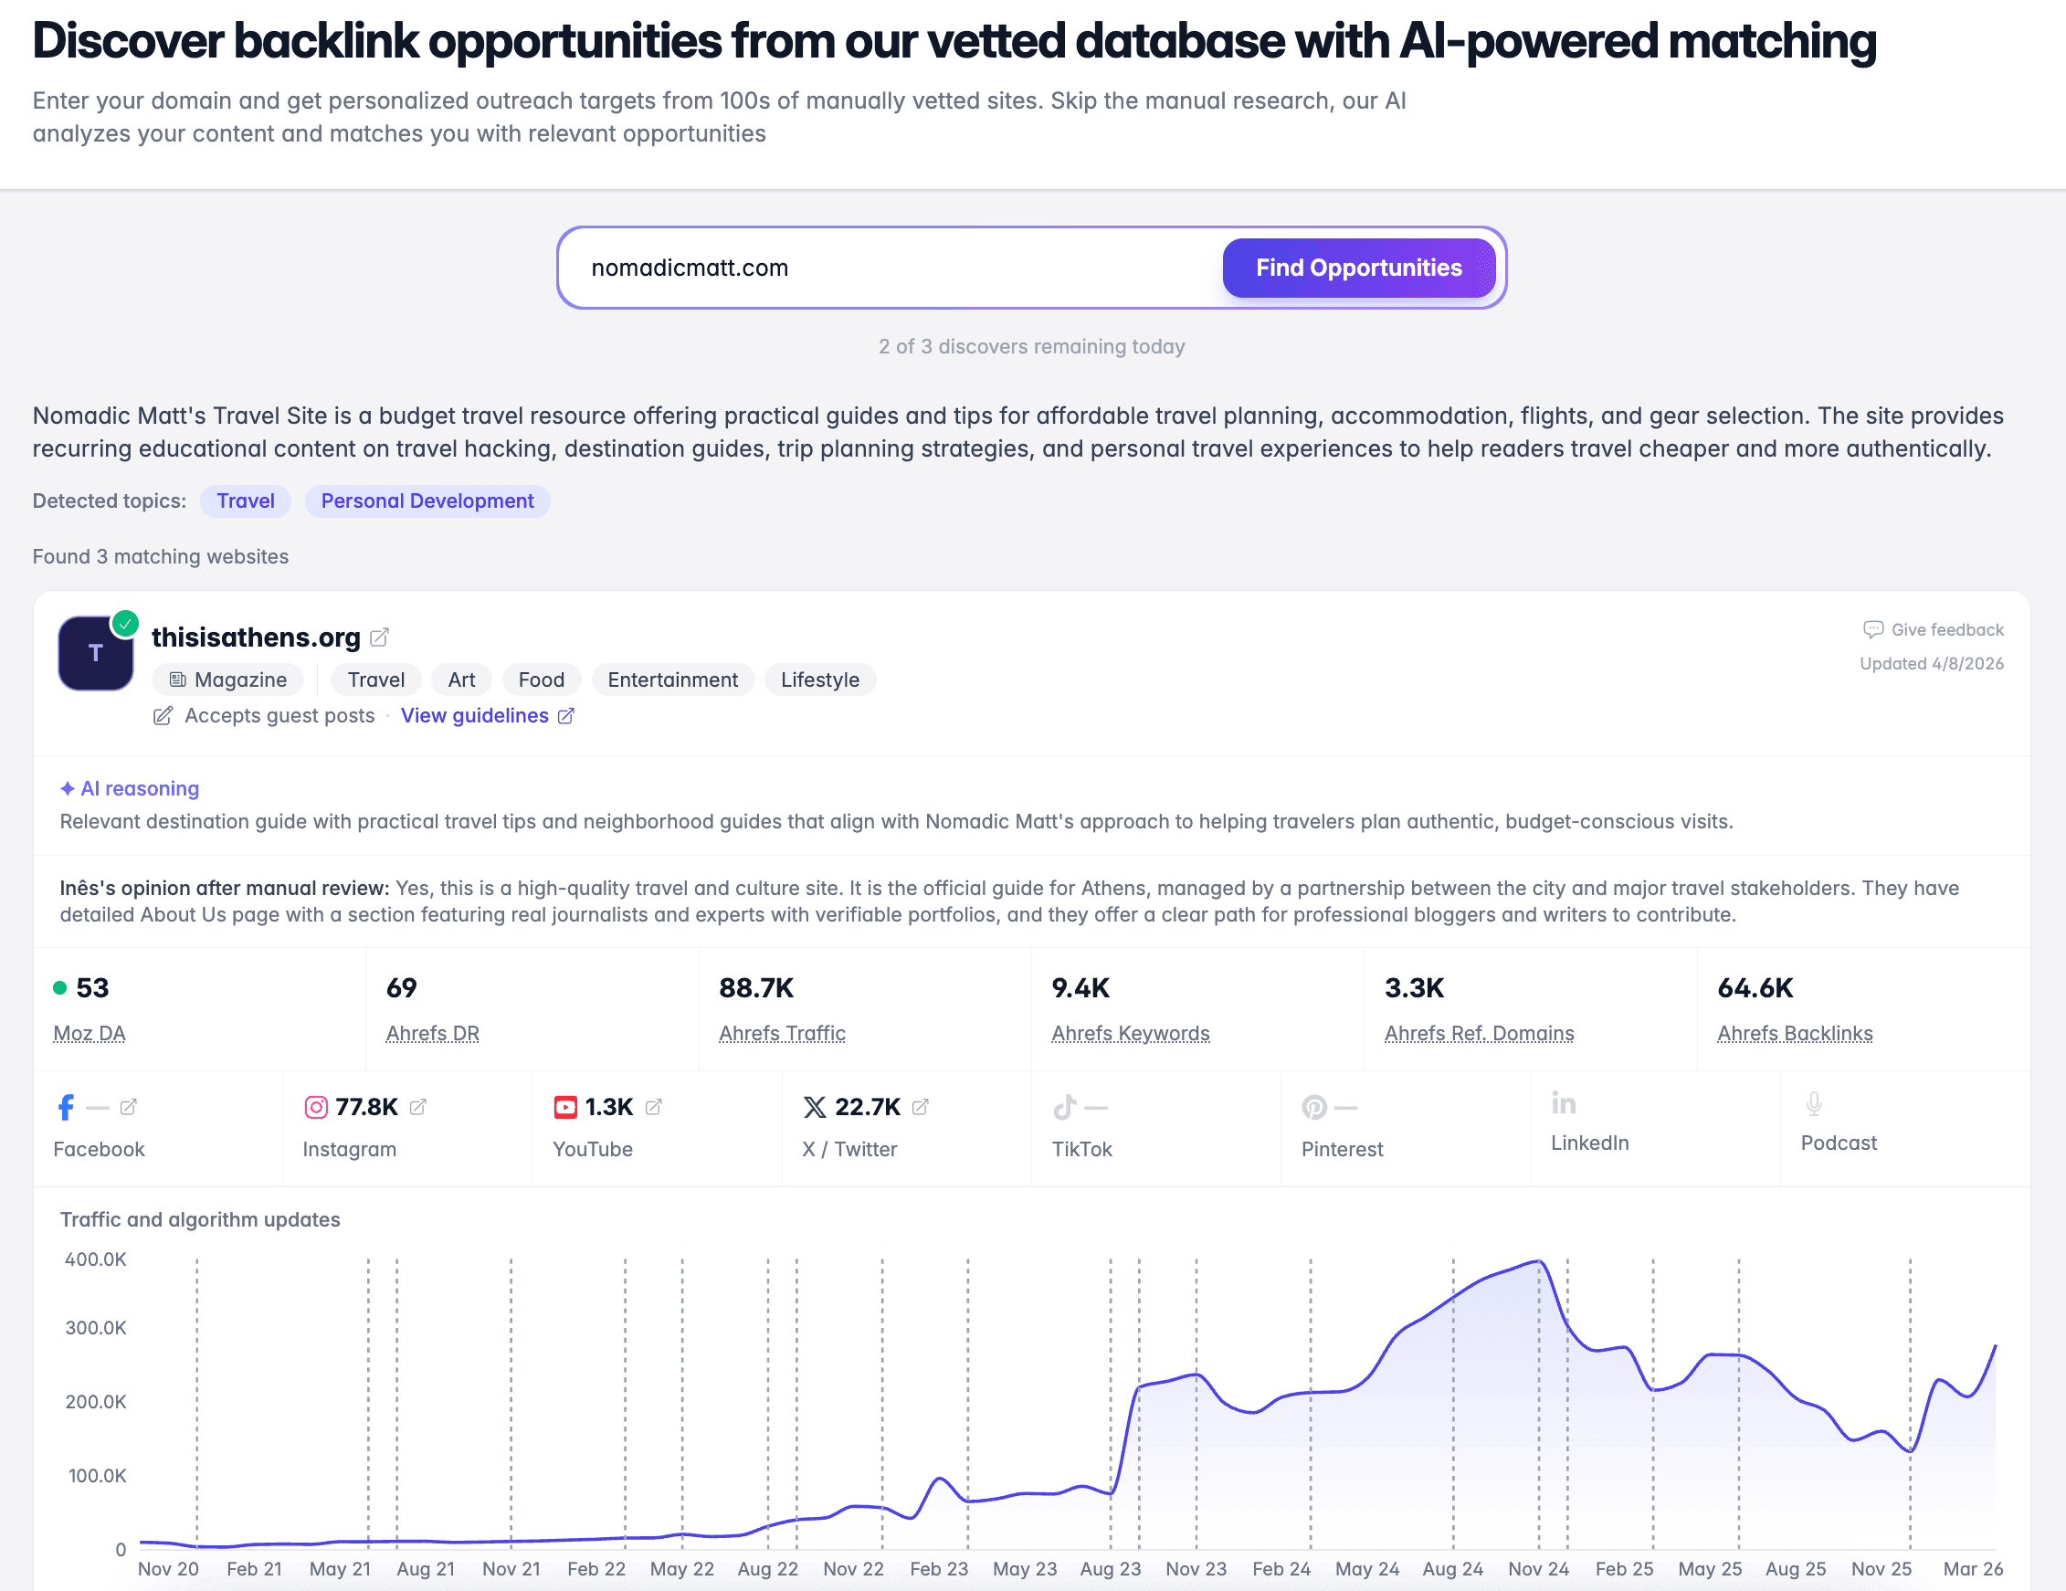2066x1591 pixels.
Task: Click the AI reasoning sparkle icon
Action: [x=68, y=789]
